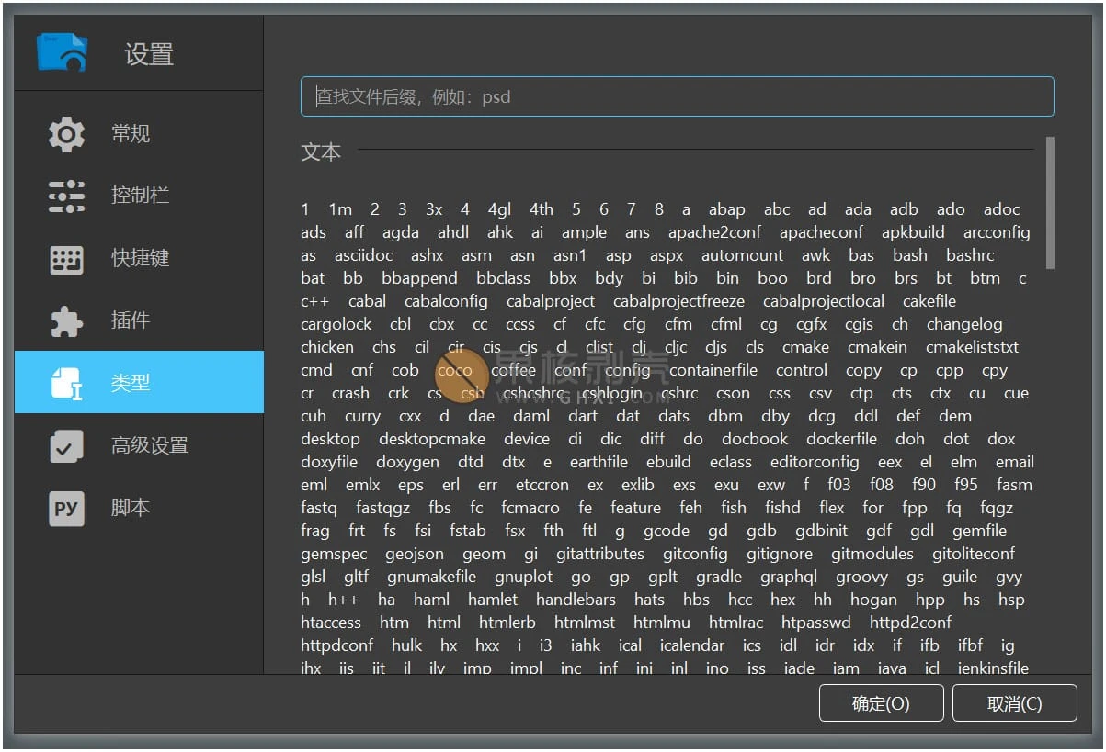Open 脚本 section via the PY icon
The width and height of the screenshot is (1106, 752).
(64, 508)
